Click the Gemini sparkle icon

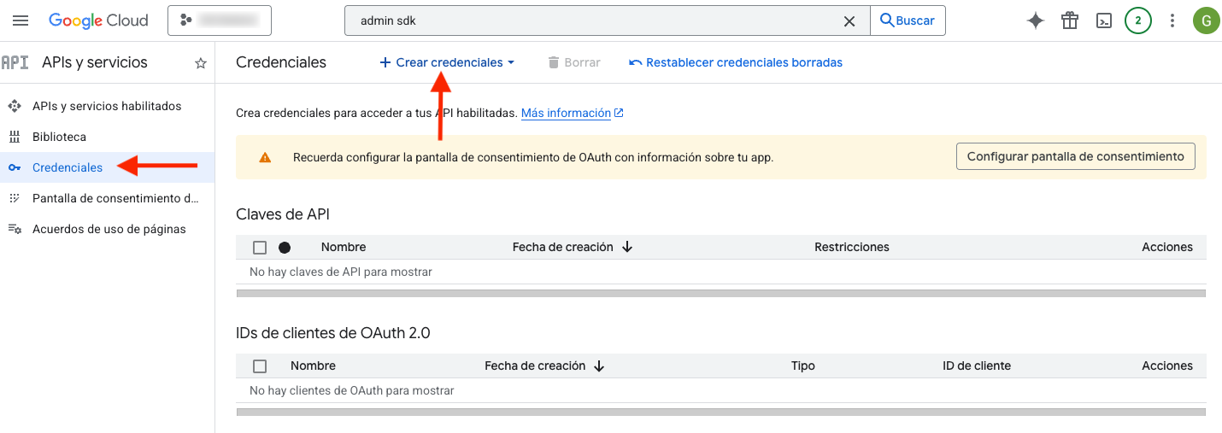point(1036,20)
